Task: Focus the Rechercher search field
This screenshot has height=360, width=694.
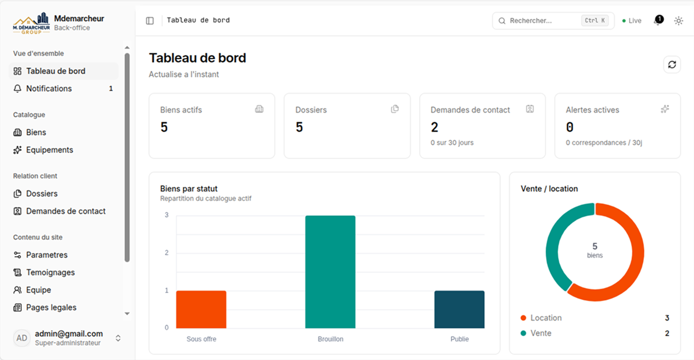Action: click(553, 21)
